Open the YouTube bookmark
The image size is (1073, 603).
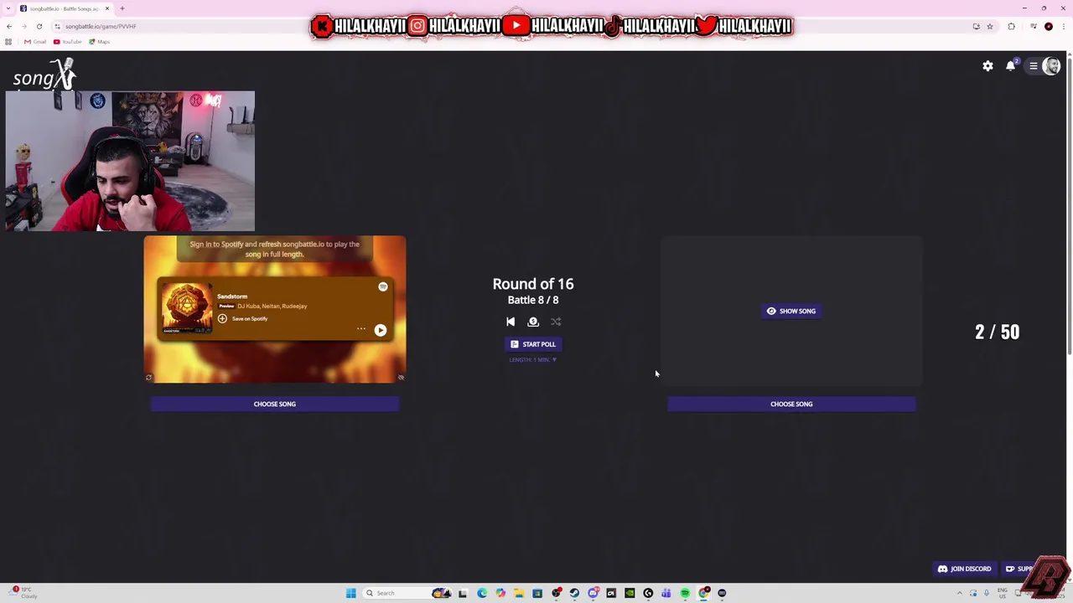click(67, 42)
